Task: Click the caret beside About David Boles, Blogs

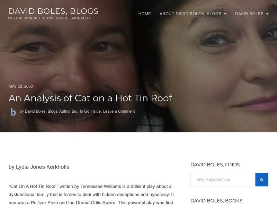Action: [x=225, y=14]
